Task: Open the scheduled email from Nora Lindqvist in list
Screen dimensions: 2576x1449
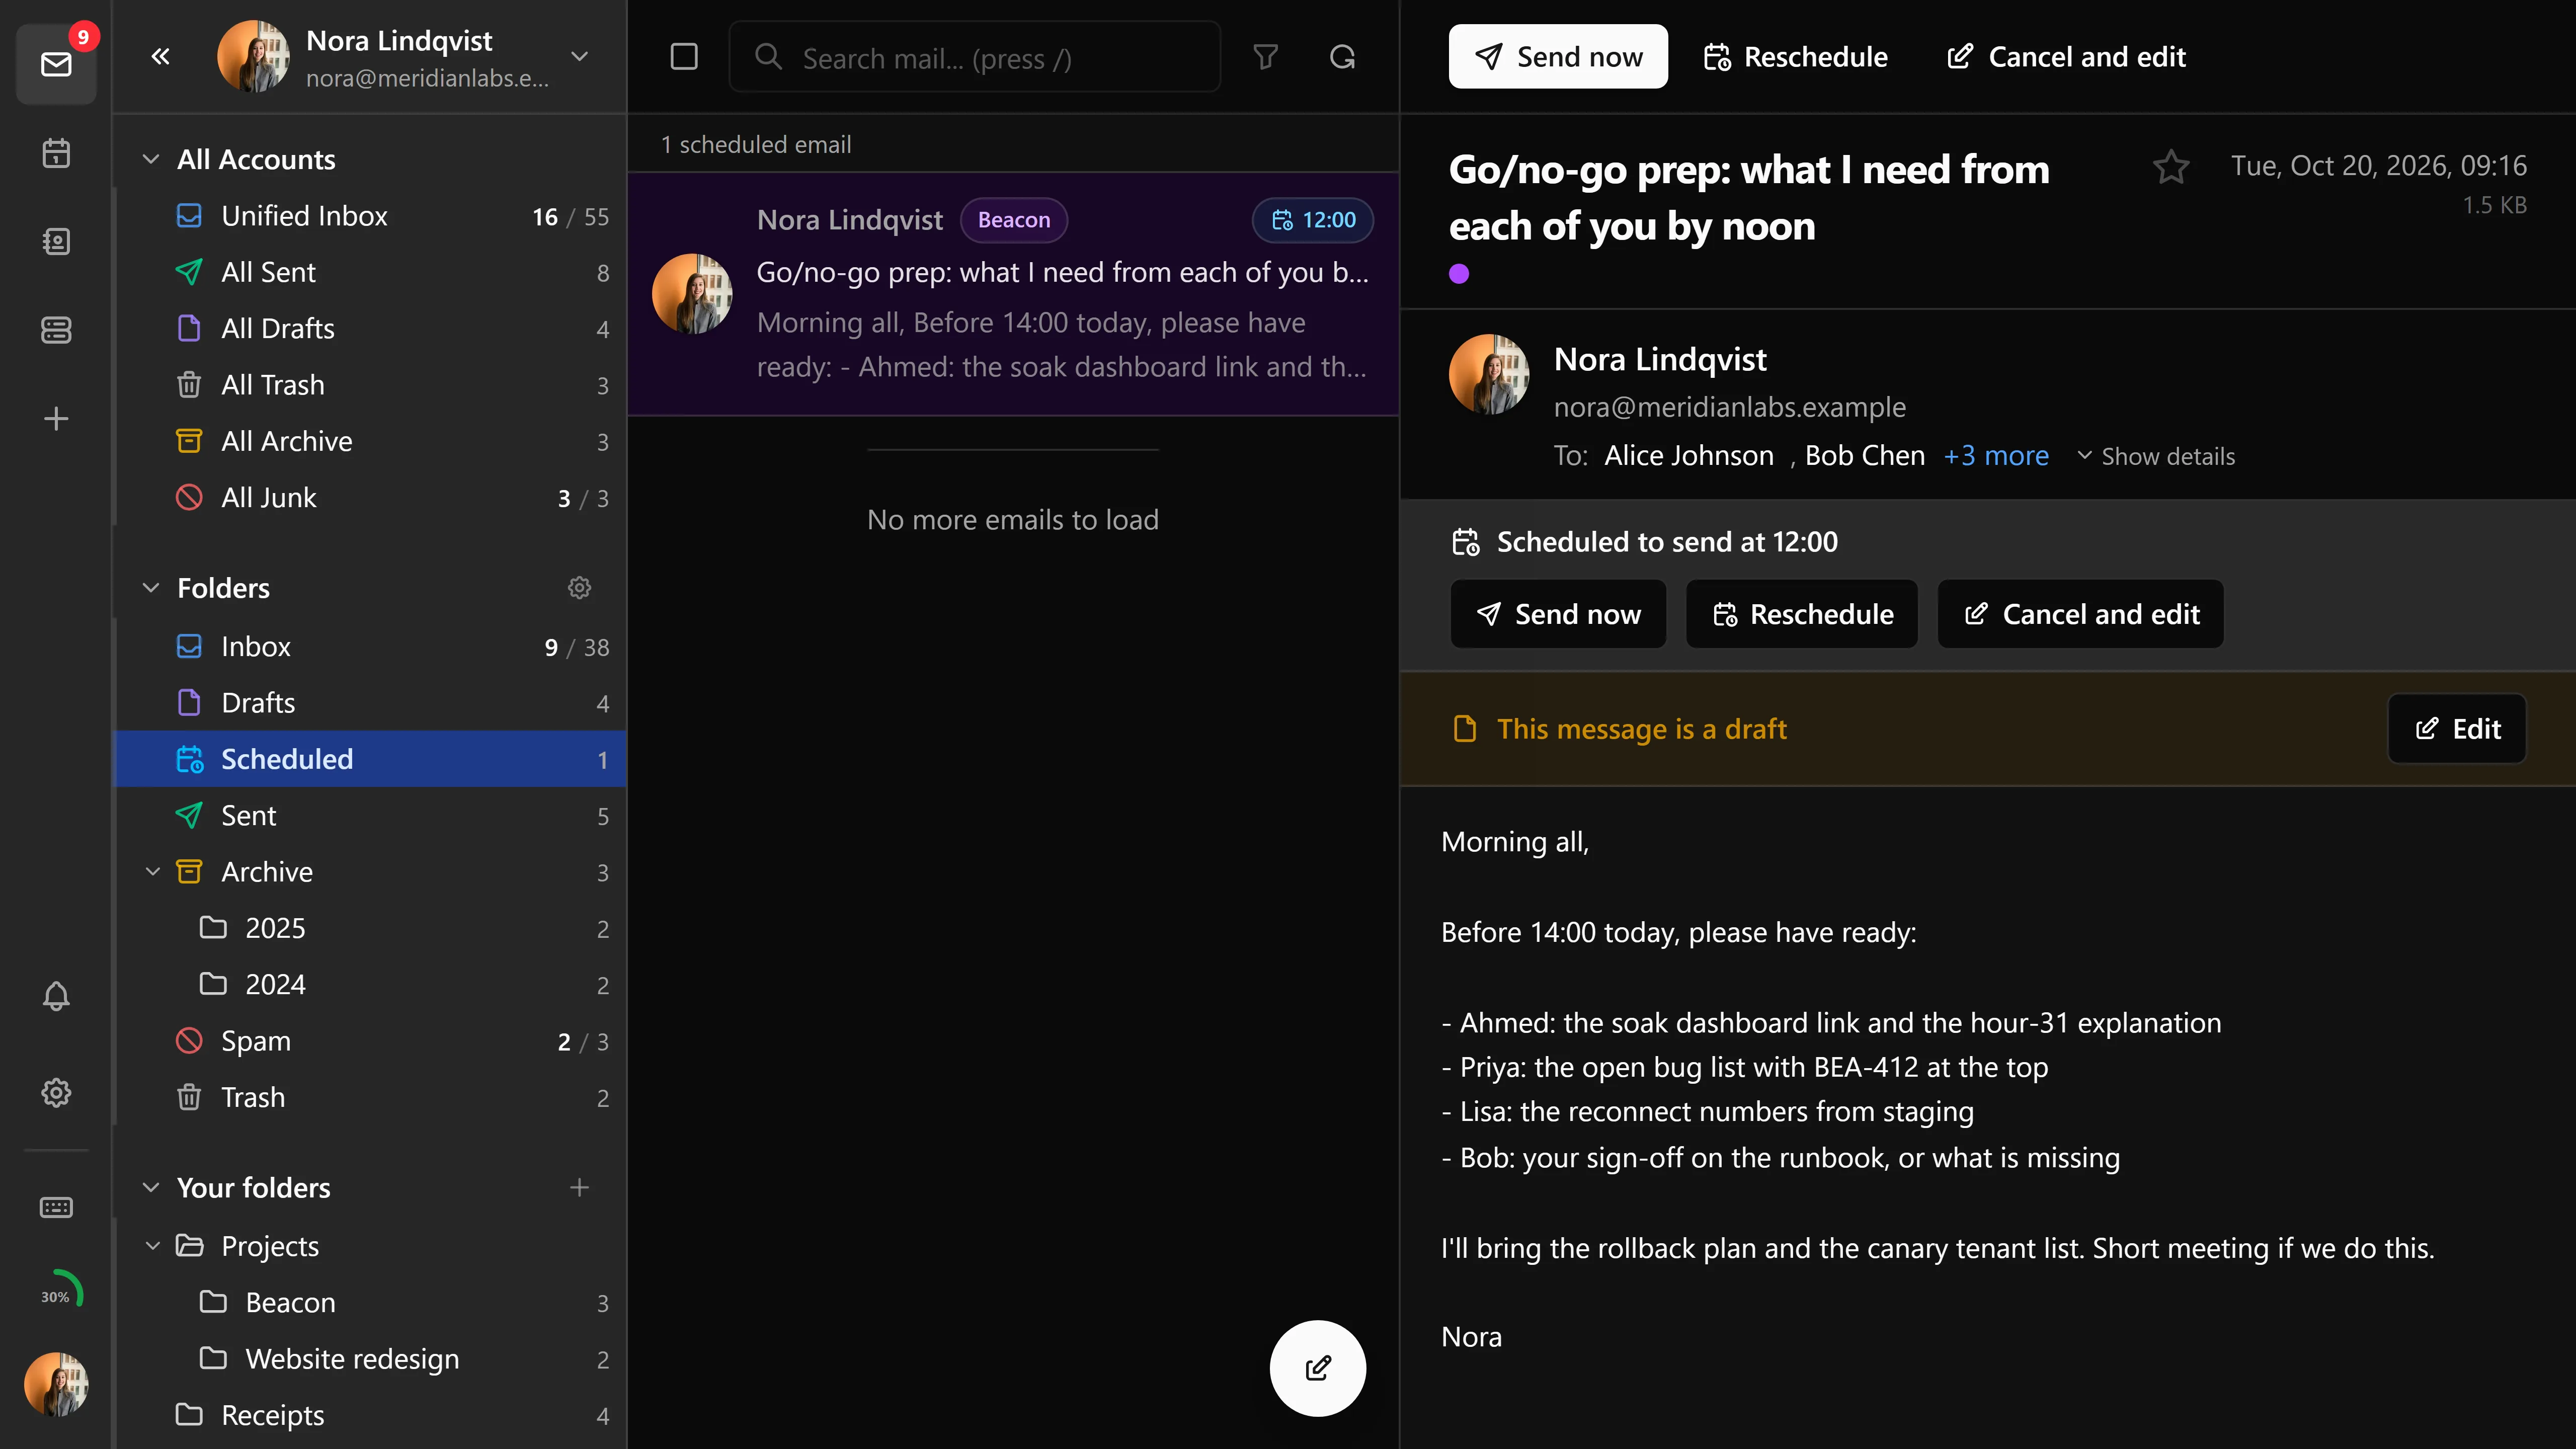Action: click(1013, 294)
